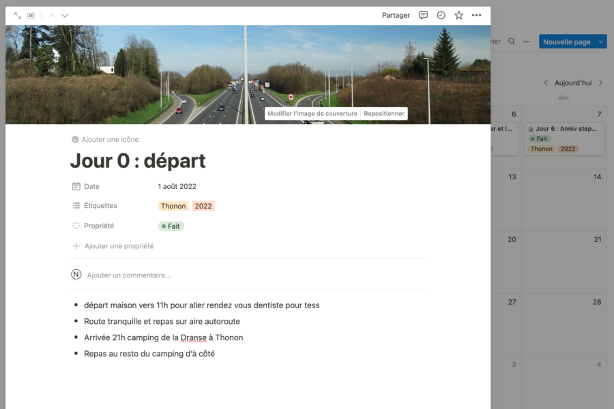Click the Propriété status spinner icon
614x409 pixels.
(x=76, y=226)
